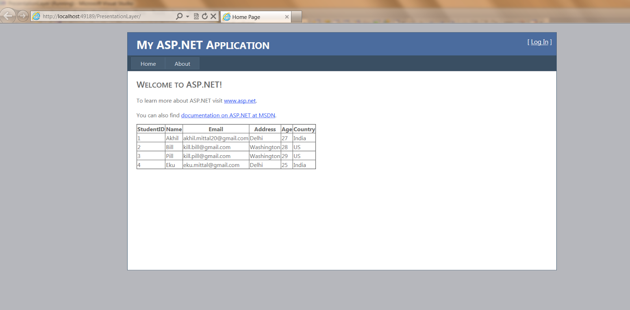
Task: Click the magnifier search icon in address bar
Action: tap(179, 16)
